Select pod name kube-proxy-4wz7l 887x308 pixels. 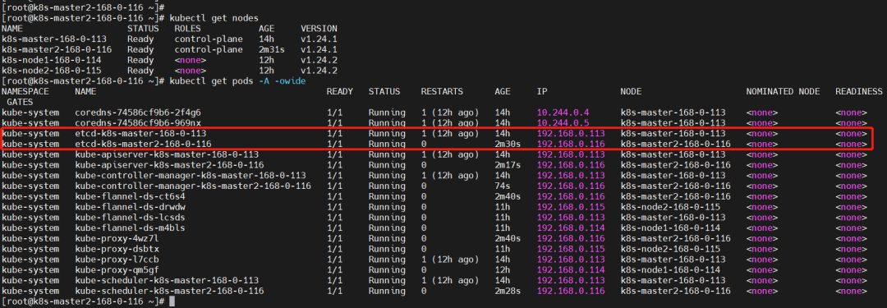tap(117, 238)
